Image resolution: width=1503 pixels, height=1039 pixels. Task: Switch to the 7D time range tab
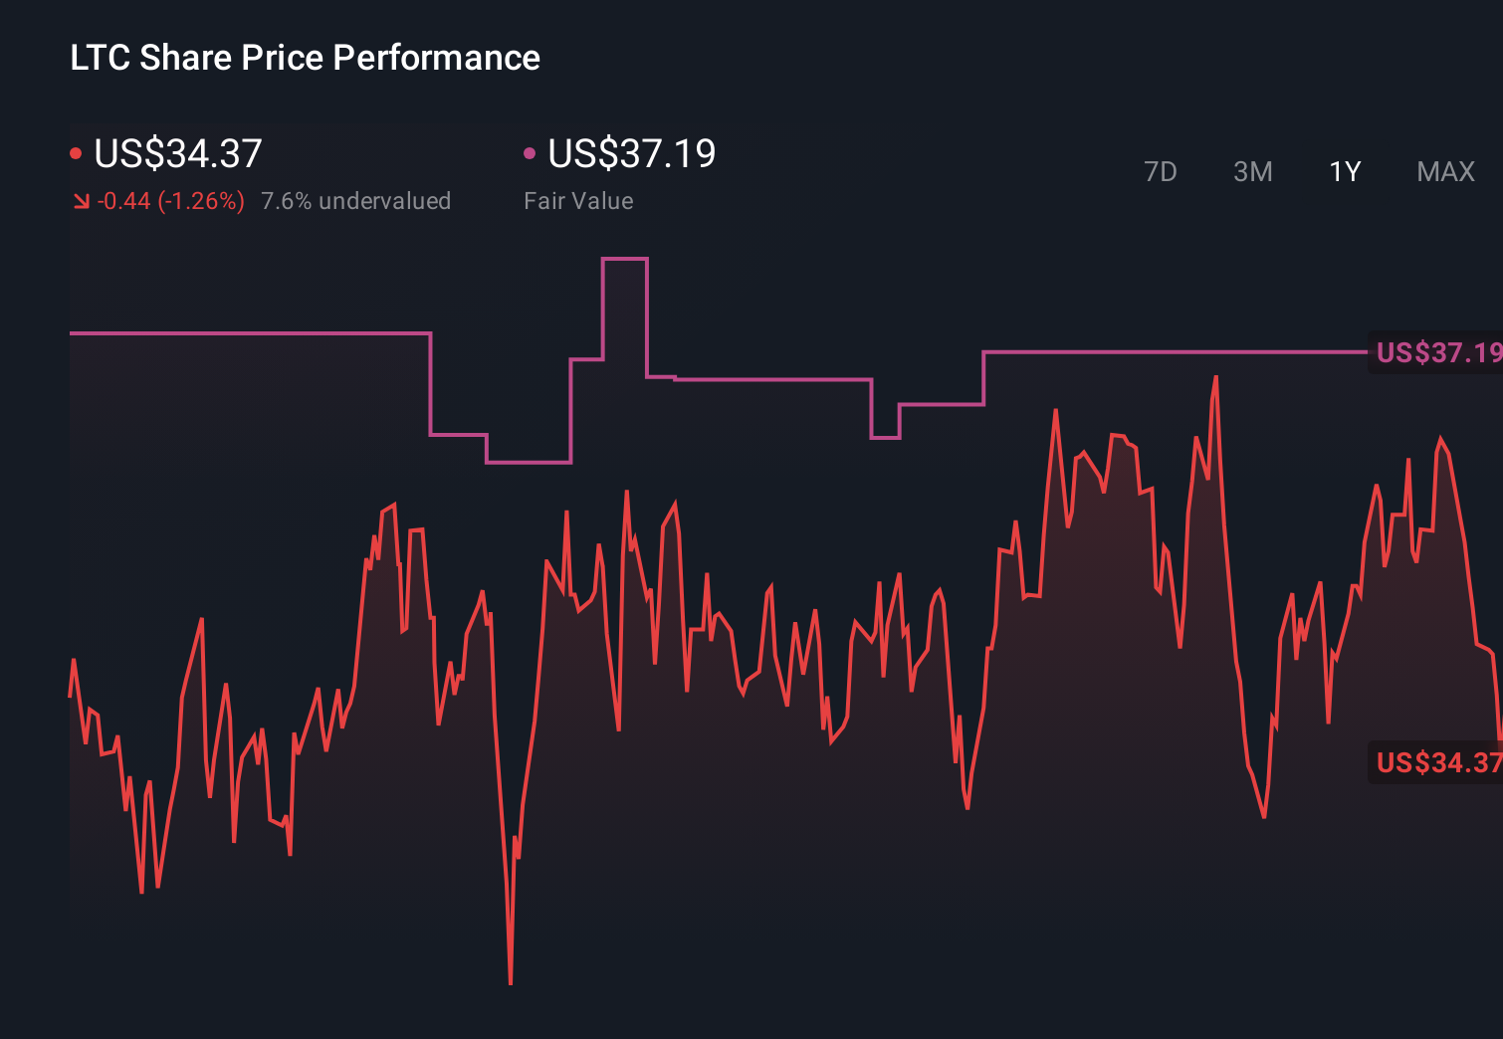[x=1162, y=171]
